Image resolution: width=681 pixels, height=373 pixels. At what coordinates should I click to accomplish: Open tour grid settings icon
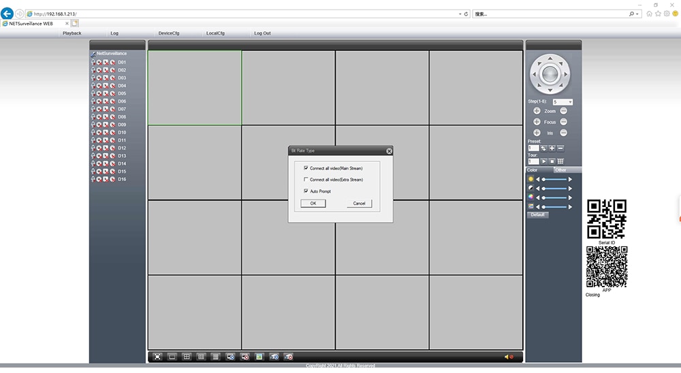point(560,161)
